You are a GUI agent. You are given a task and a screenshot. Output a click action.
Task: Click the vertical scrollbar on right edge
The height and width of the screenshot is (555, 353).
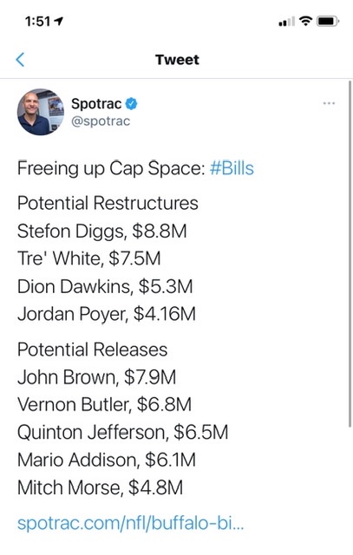point(350,253)
